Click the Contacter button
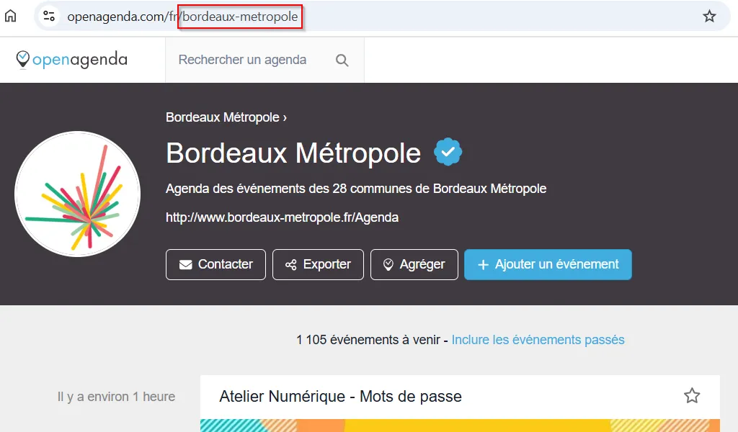738x432 pixels. coord(215,265)
